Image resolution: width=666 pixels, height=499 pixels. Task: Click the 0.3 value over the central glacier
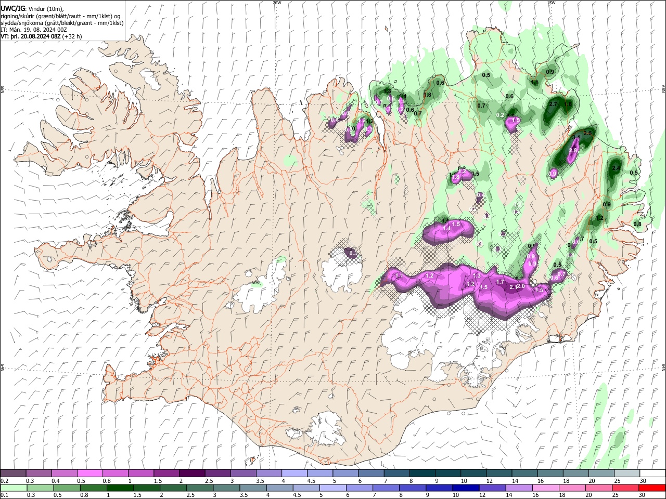(x=353, y=254)
